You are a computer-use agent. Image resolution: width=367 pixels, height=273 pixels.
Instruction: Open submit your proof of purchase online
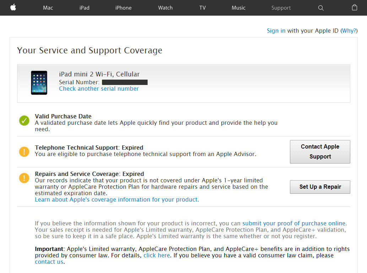294,224
